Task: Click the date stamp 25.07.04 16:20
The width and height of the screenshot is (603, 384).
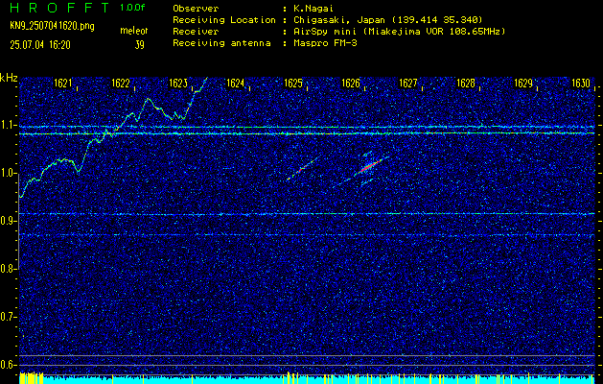Action: point(40,45)
